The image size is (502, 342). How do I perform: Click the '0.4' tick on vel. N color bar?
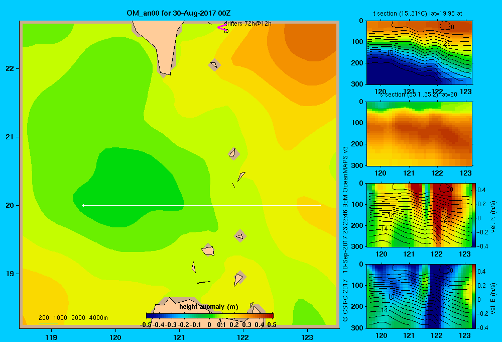click(x=481, y=190)
